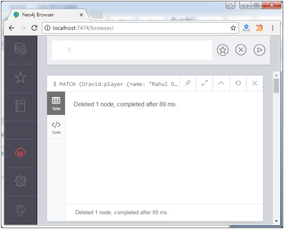284x229 pixels.
Task: Open the blue stamp browser extension
Action: pyautogui.click(x=246, y=28)
